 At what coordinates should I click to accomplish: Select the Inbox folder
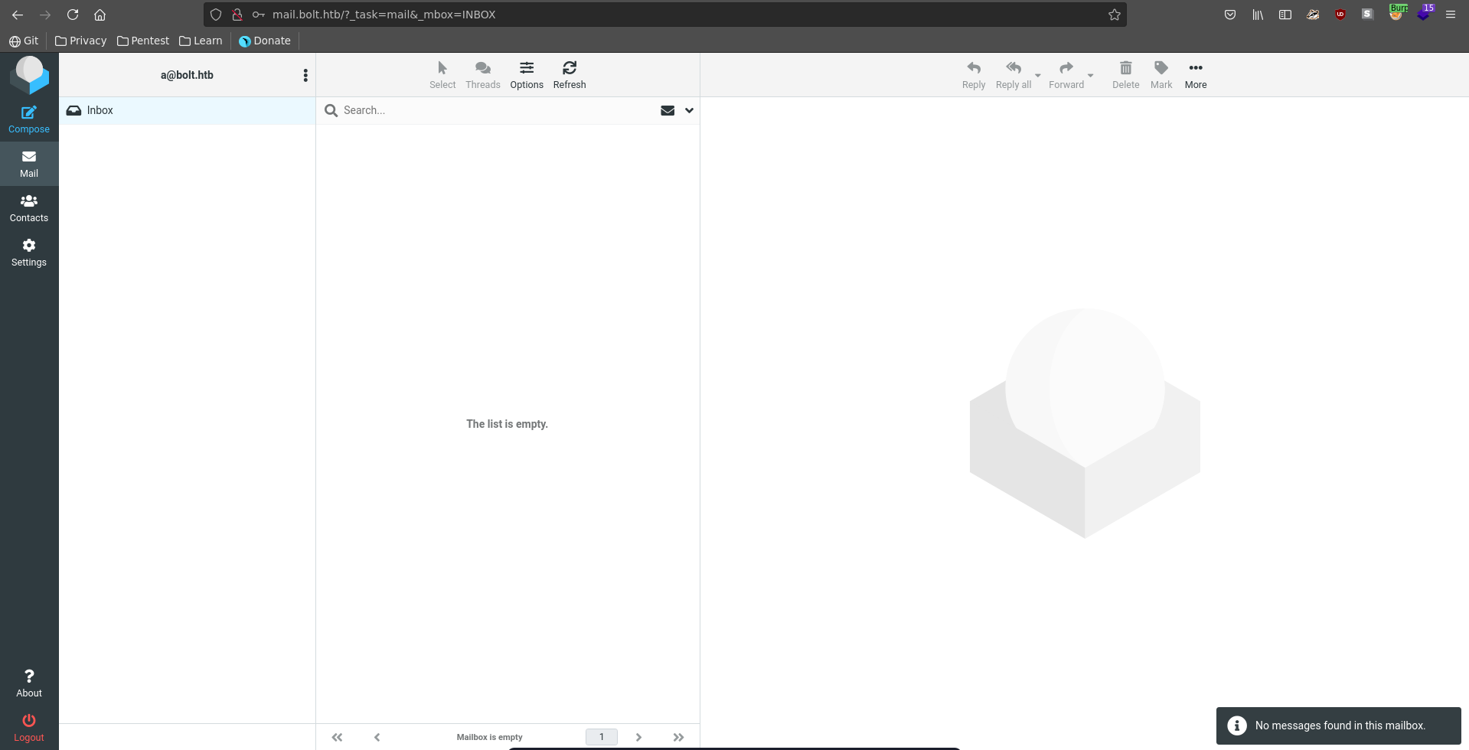pos(100,110)
